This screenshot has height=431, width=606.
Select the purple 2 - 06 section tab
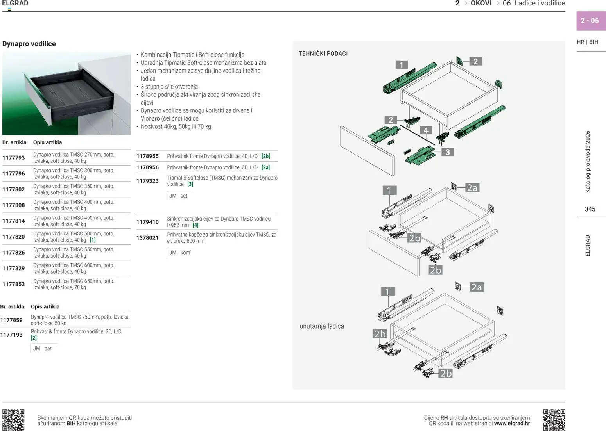click(590, 21)
